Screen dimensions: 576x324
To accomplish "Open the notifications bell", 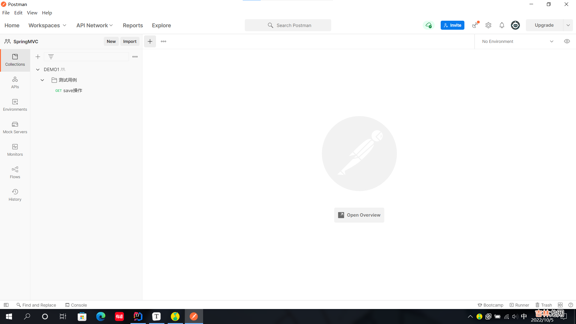I will (502, 25).
